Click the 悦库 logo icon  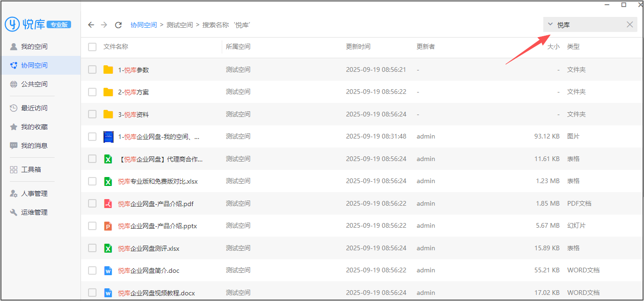click(x=12, y=24)
